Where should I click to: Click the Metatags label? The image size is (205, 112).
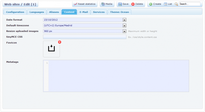tap(12, 62)
